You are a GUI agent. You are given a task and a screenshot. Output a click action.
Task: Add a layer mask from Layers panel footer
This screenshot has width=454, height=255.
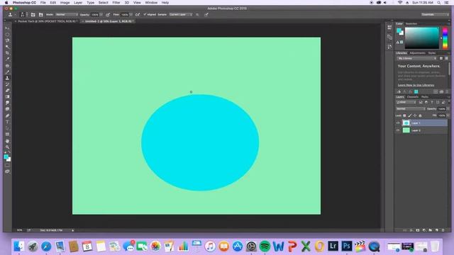coord(418,230)
